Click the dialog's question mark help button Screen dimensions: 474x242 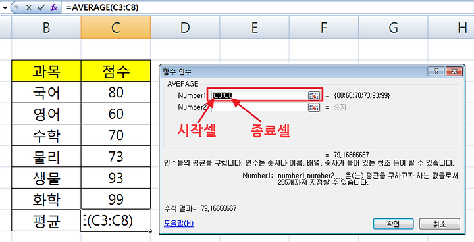[436, 72]
